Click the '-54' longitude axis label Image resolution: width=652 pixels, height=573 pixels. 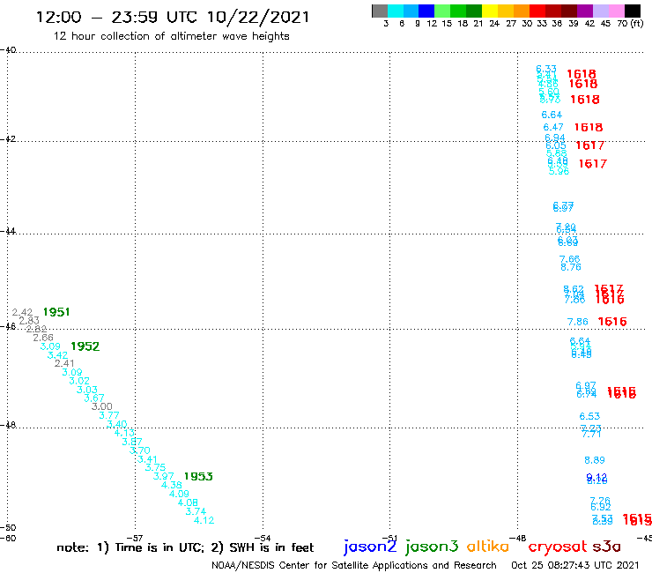[x=263, y=538]
